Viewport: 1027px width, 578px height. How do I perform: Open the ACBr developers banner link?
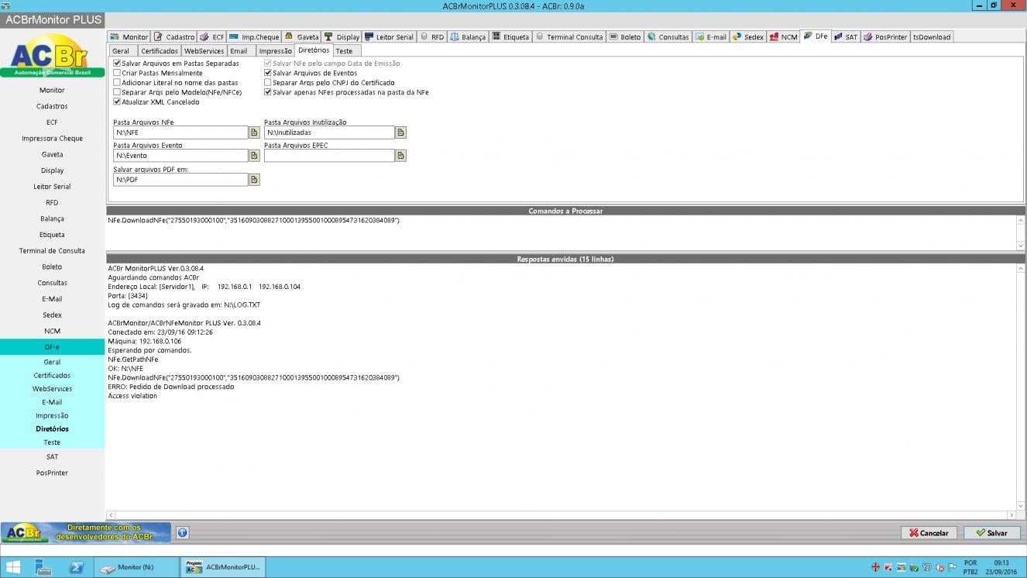click(86, 532)
